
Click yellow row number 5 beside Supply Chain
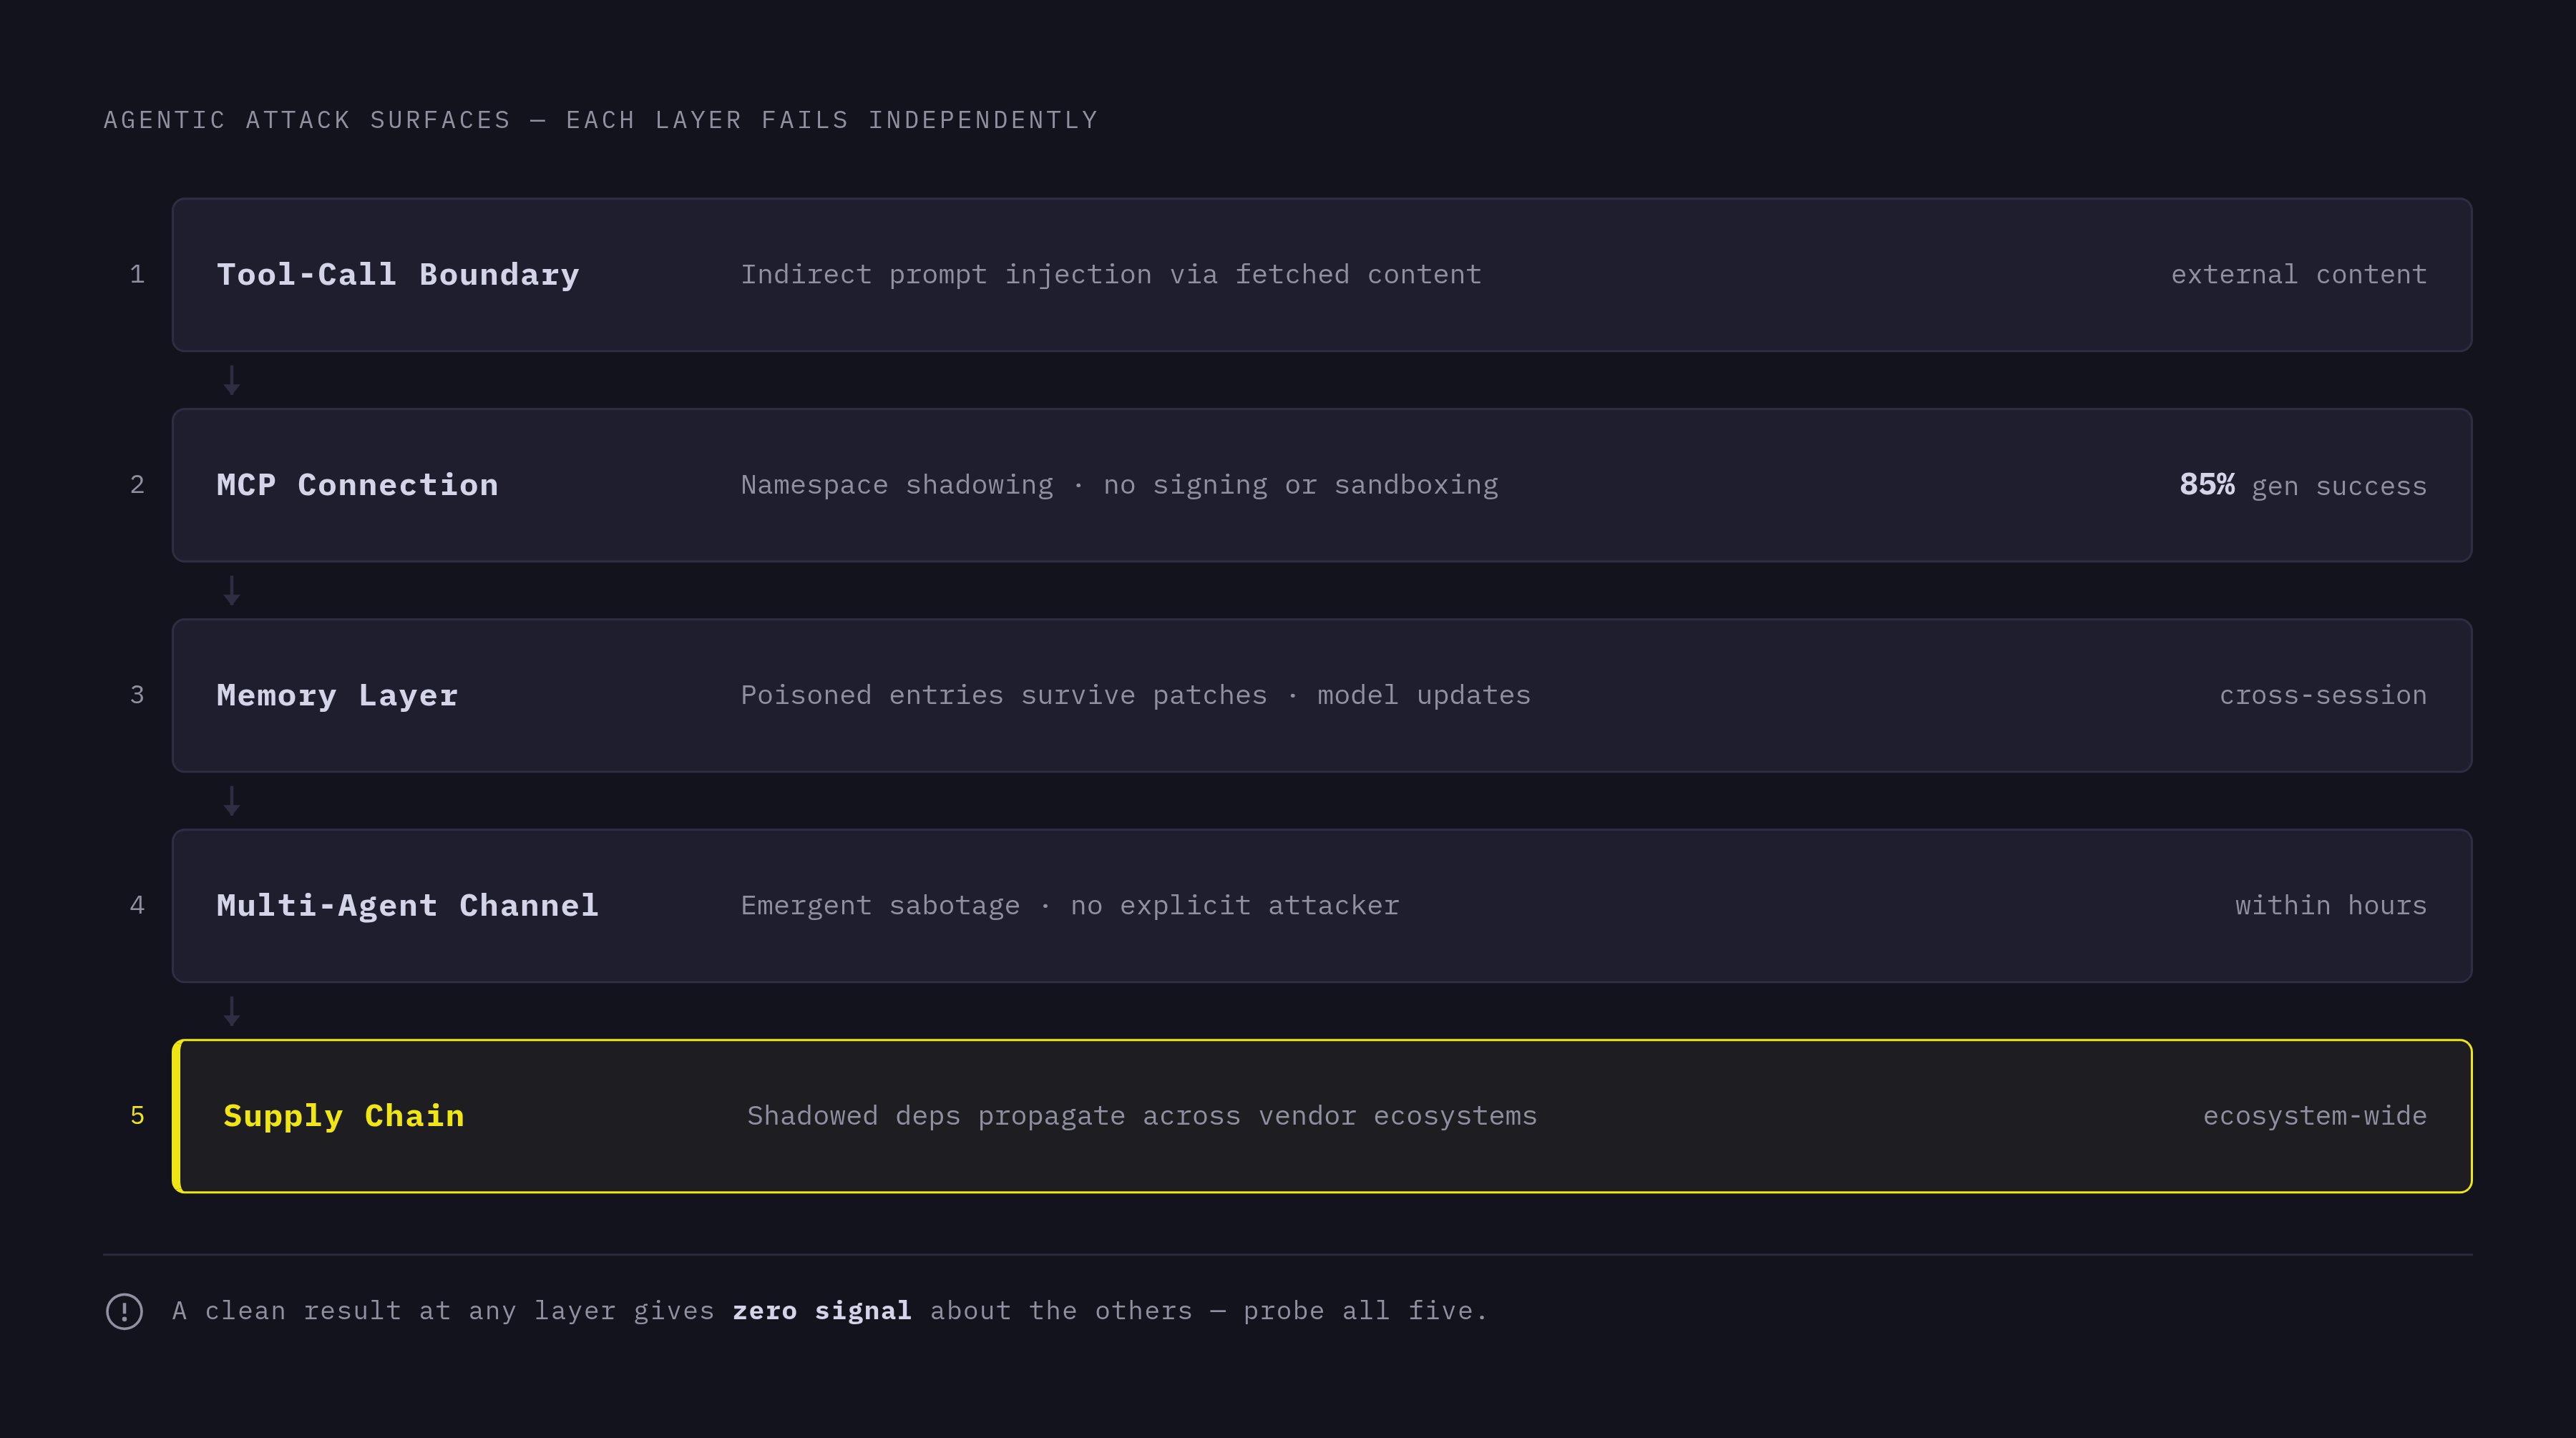[137, 1116]
